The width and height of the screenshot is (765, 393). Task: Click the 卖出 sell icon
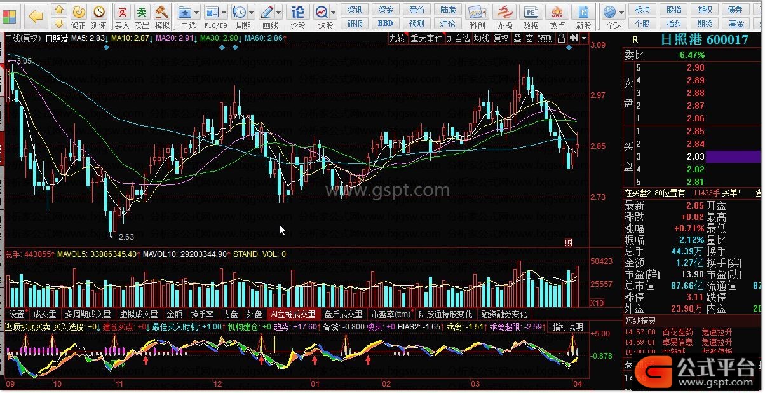tap(142, 17)
